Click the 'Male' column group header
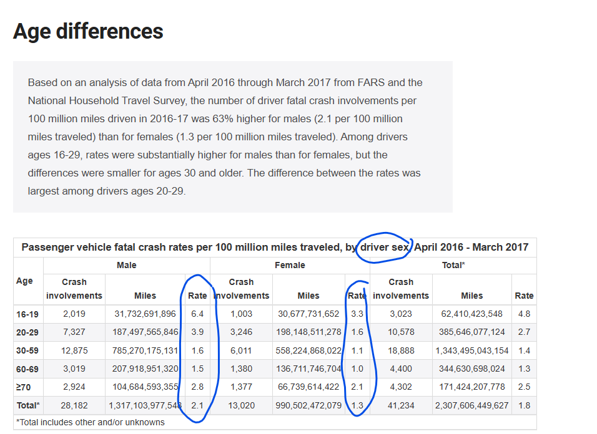The image size is (597, 434). tap(127, 265)
